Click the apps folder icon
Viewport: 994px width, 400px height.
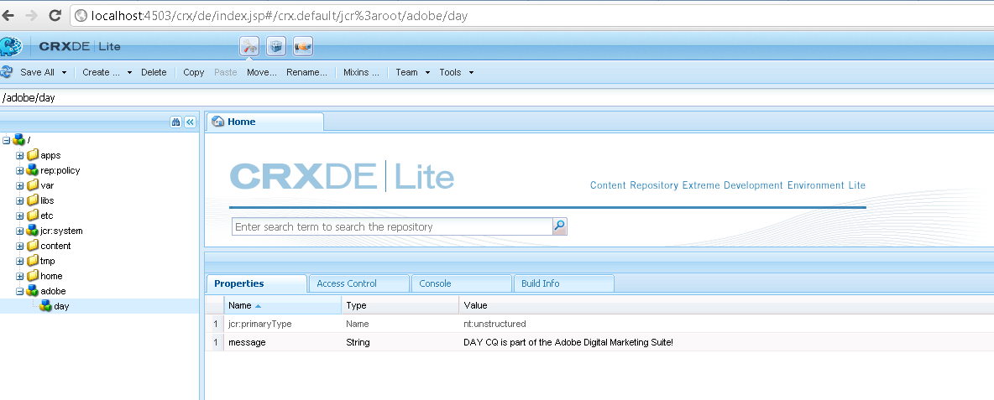click(33, 155)
